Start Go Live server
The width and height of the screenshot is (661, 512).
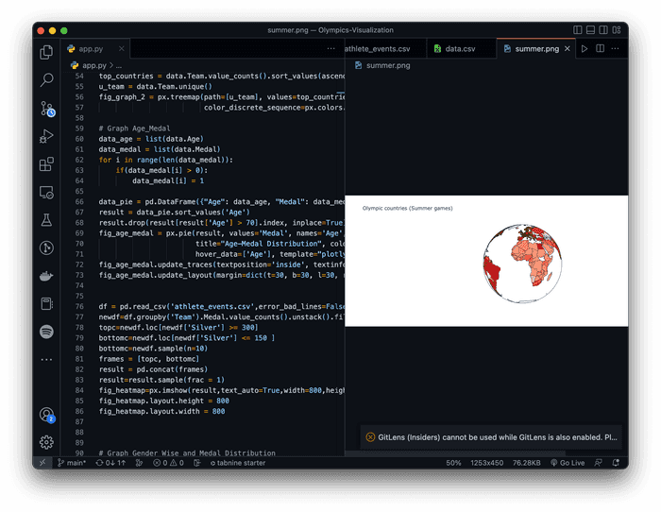[568, 463]
